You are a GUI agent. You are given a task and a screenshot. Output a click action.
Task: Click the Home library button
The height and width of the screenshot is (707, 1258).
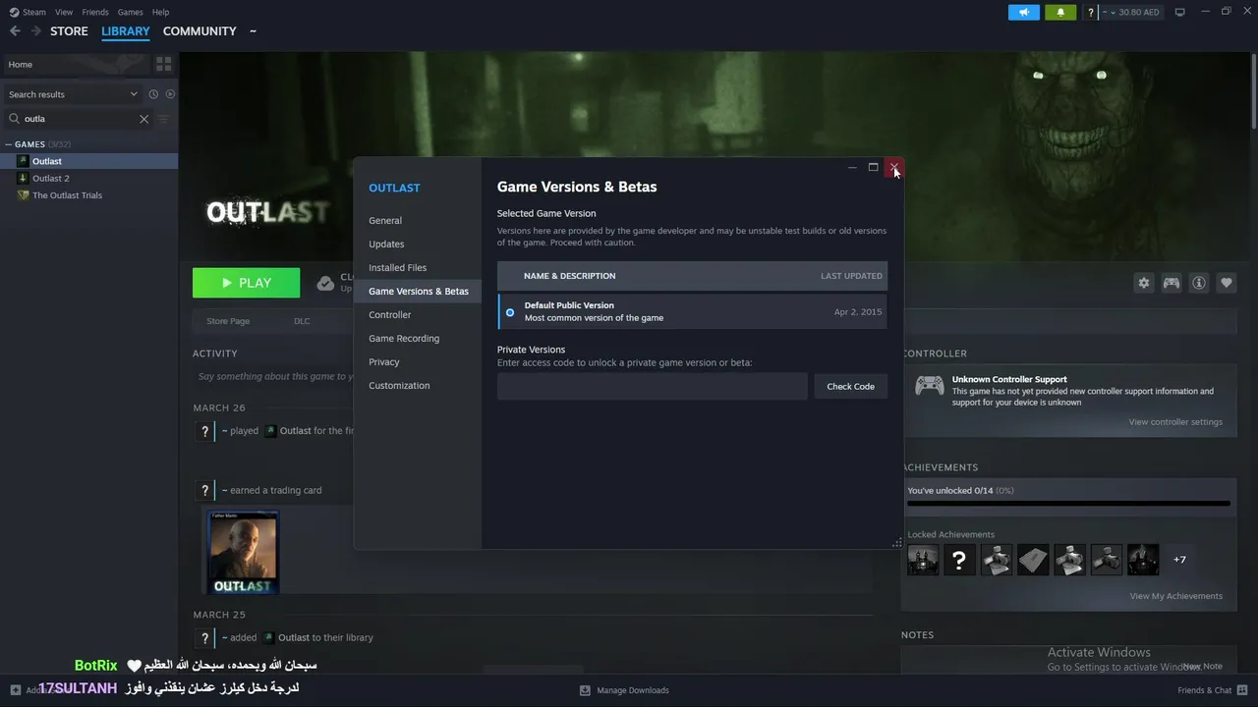coord(75,64)
